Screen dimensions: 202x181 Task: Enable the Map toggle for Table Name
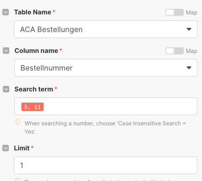point(175,13)
